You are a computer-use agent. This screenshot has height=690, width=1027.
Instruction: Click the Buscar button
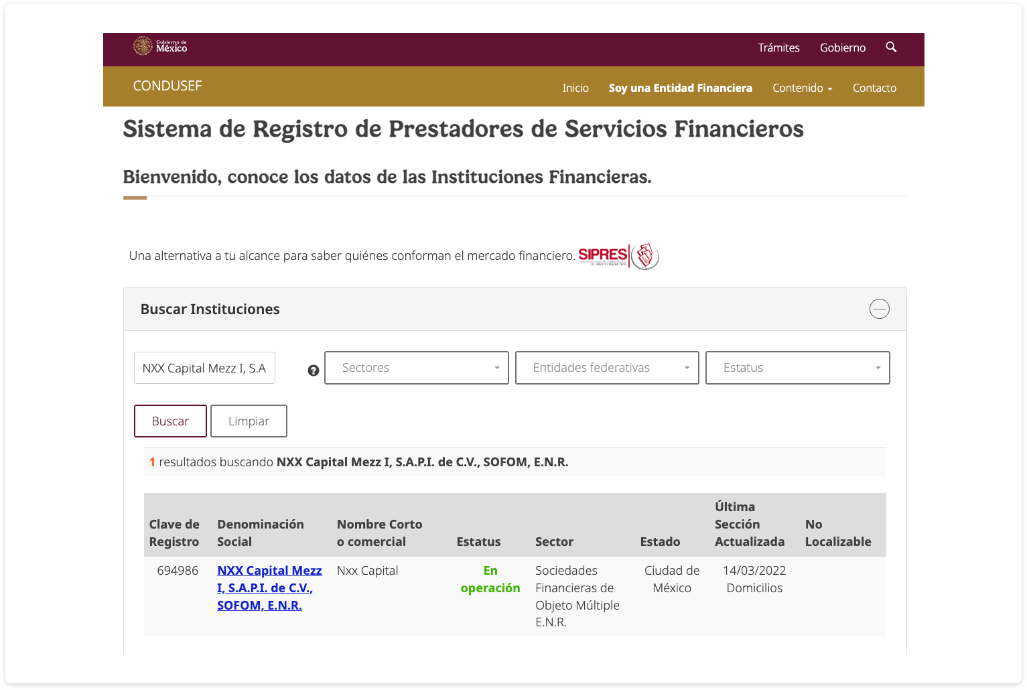pyautogui.click(x=170, y=421)
